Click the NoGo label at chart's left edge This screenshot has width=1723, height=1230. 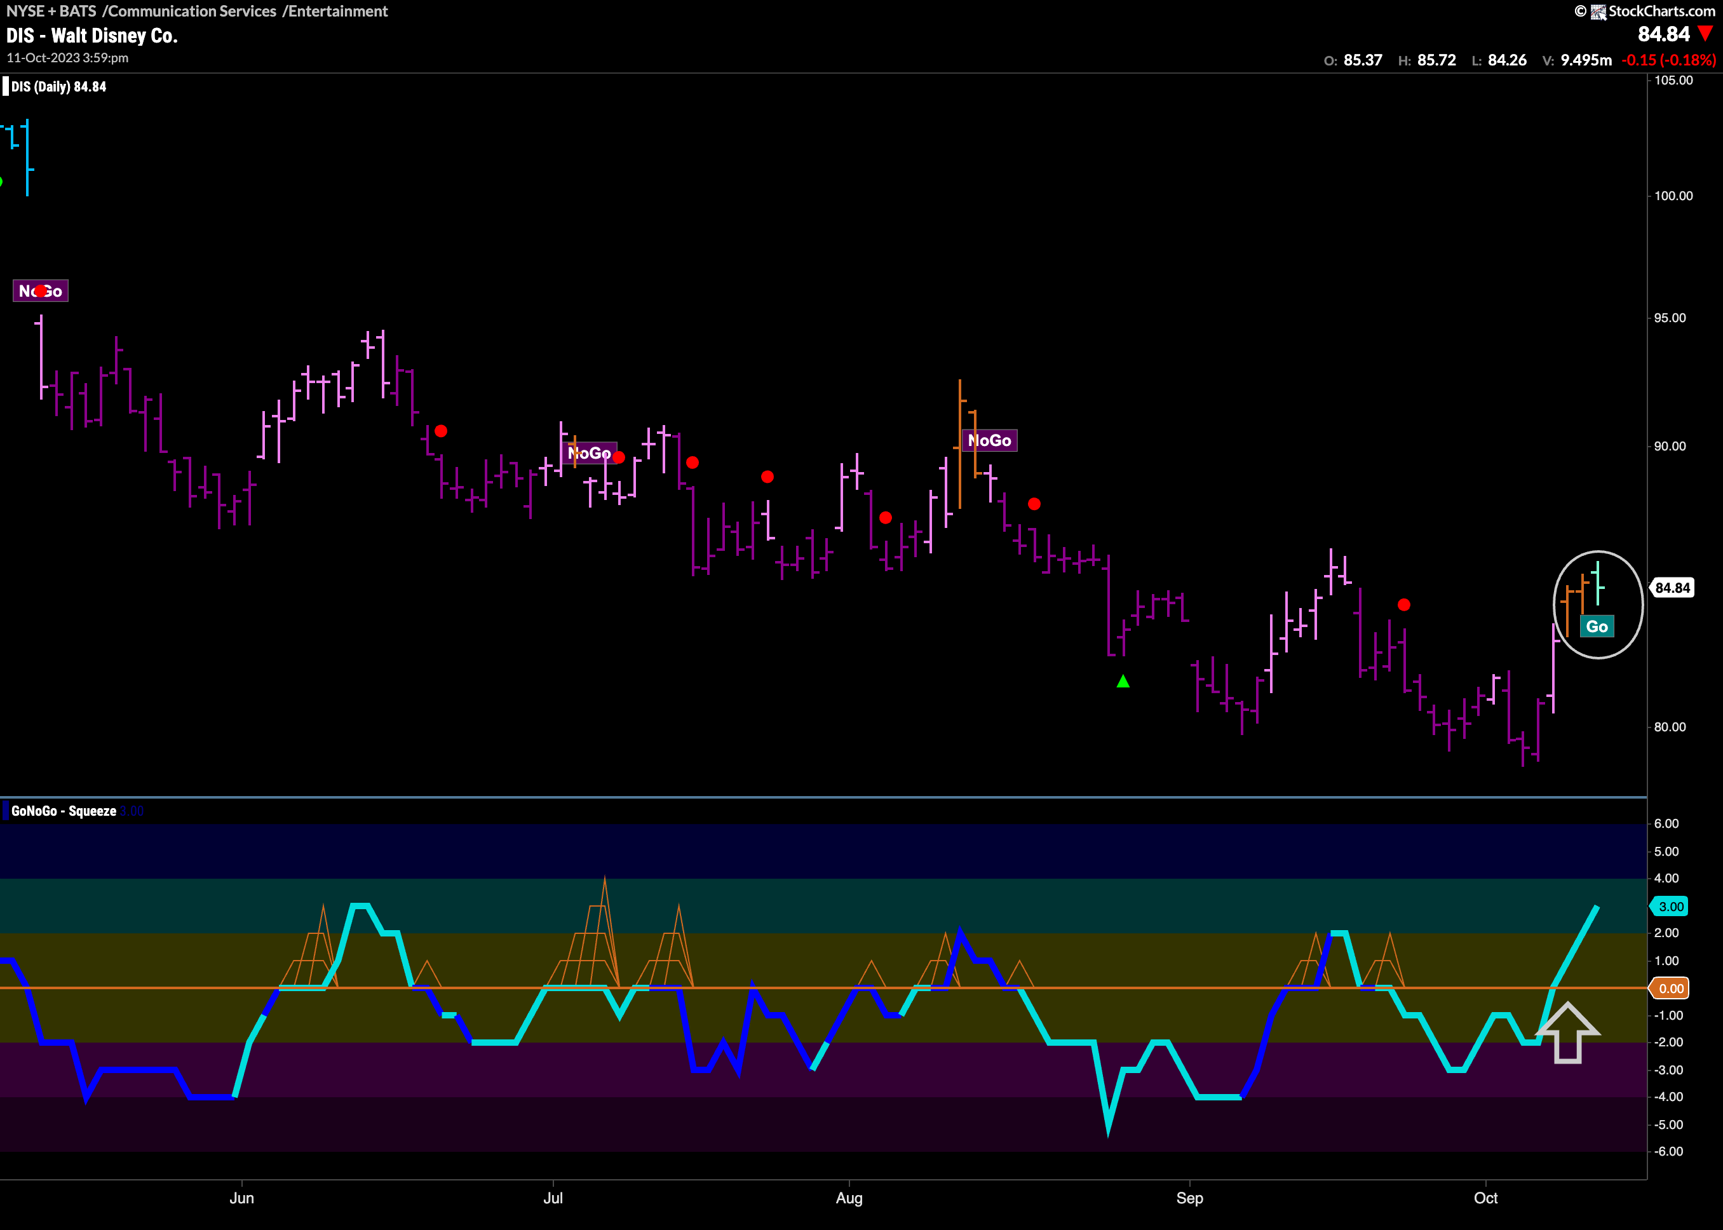(41, 291)
